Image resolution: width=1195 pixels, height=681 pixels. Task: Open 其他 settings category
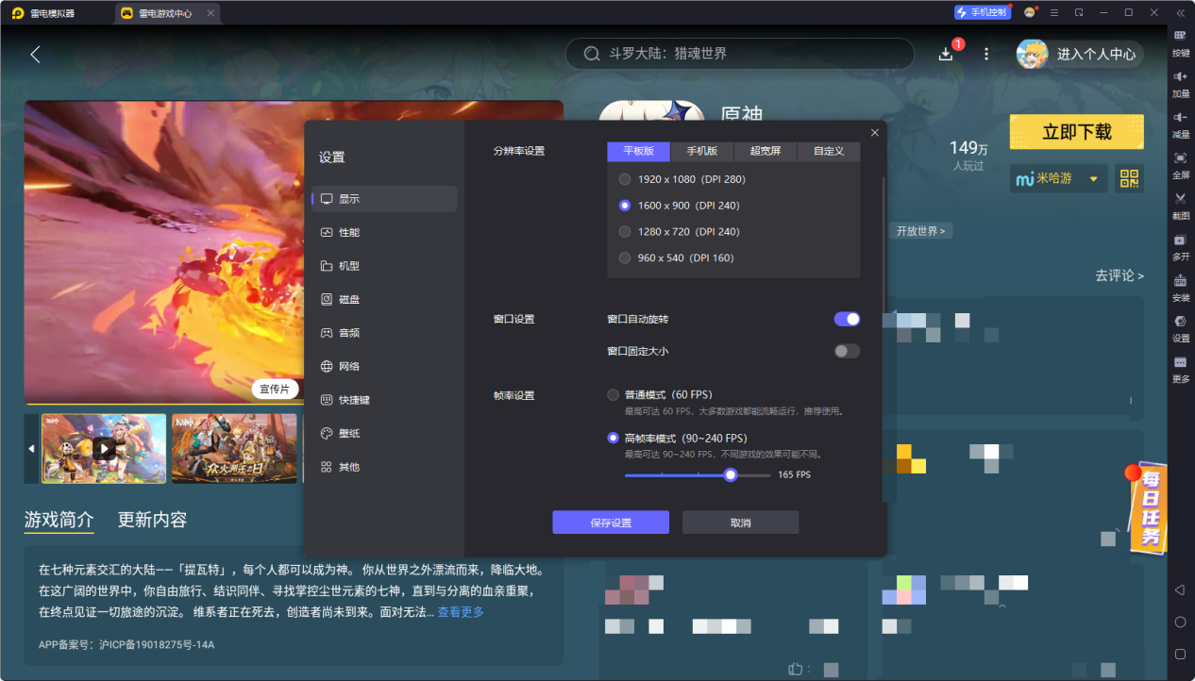coord(384,467)
